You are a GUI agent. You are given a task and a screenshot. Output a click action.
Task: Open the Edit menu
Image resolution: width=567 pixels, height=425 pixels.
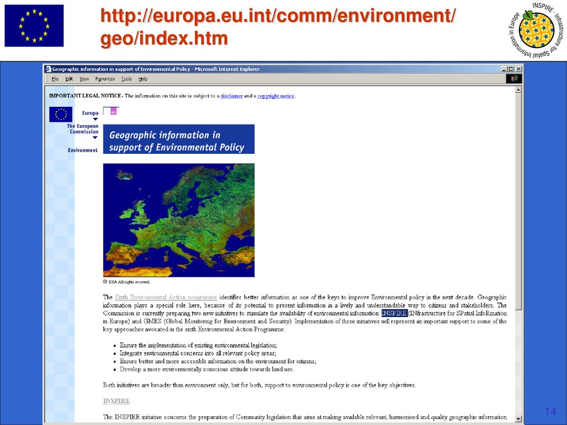tap(69, 79)
